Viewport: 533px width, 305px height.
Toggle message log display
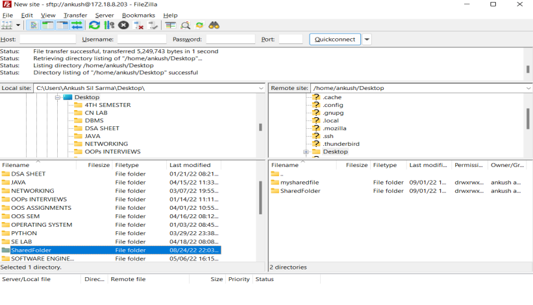(33, 25)
